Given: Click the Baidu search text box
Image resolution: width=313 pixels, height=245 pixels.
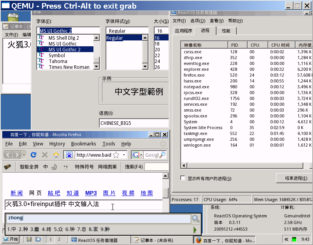Looking at the screenshot, I should 84,205.
